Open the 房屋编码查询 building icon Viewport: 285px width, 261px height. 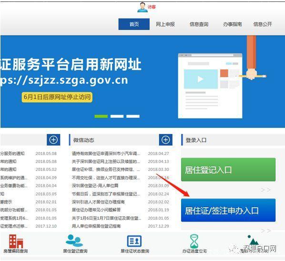point(16,241)
